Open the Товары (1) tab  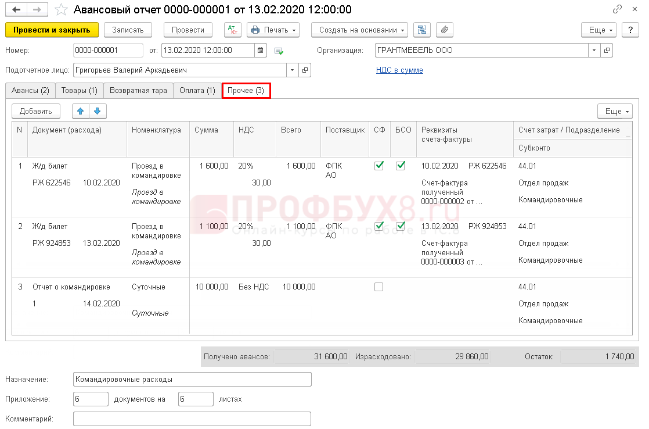pyautogui.click(x=80, y=91)
